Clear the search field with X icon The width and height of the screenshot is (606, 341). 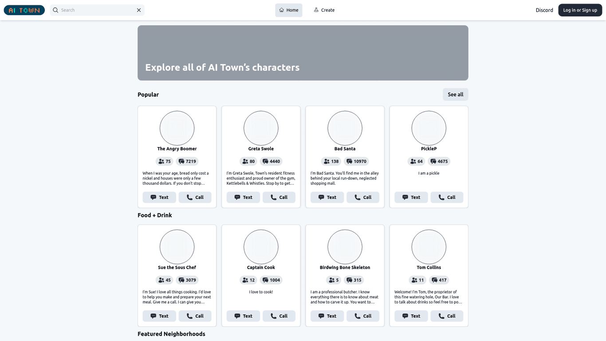click(139, 10)
